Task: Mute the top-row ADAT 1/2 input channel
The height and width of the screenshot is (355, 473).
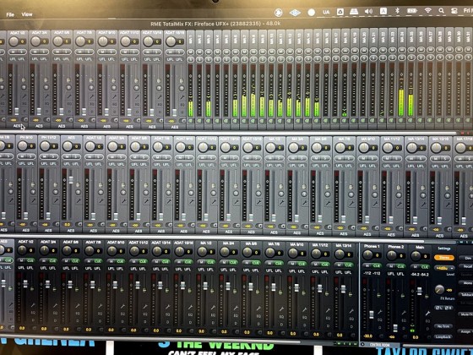Action: pyautogui.click(x=14, y=52)
